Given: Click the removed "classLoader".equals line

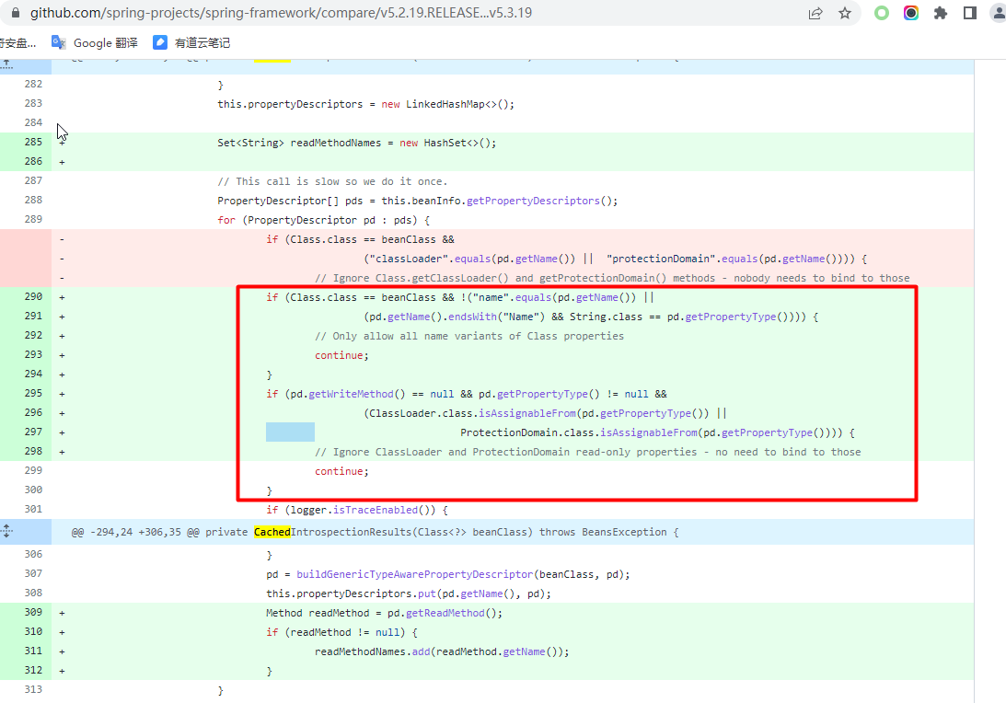Looking at the screenshot, I should pos(615,259).
